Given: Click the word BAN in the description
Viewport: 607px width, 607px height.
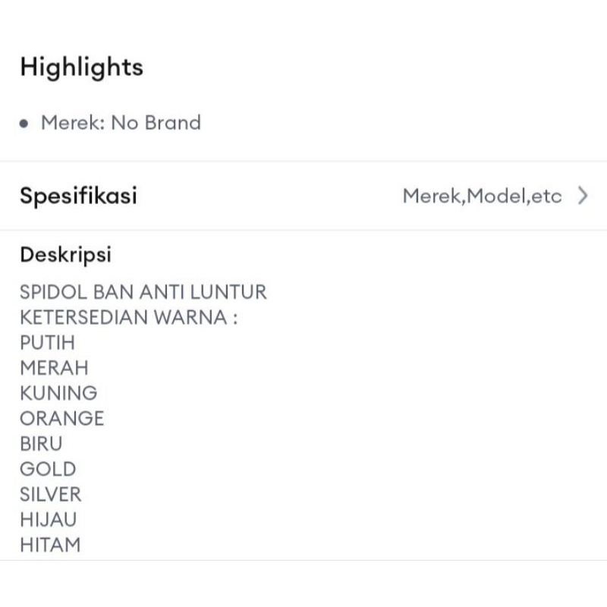Looking at the screenshot, I should tap(112, 292).
